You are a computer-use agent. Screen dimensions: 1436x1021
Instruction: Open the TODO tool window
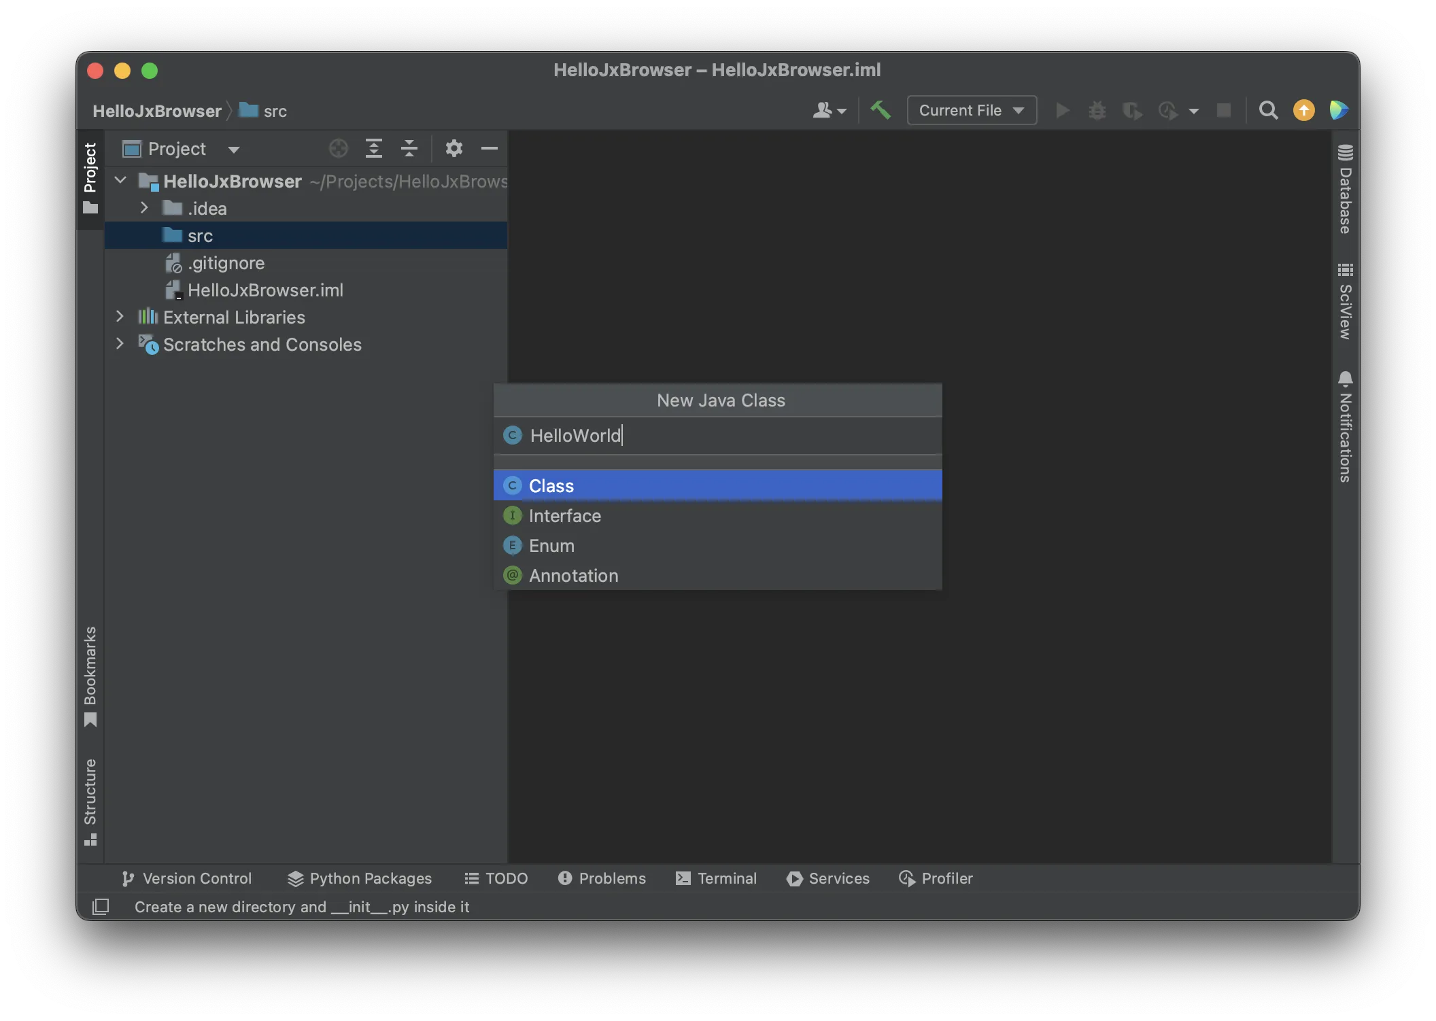496,879
